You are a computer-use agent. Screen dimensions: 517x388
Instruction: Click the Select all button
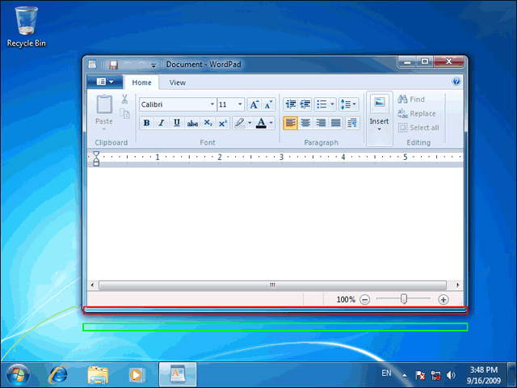[x=418, y=128]
